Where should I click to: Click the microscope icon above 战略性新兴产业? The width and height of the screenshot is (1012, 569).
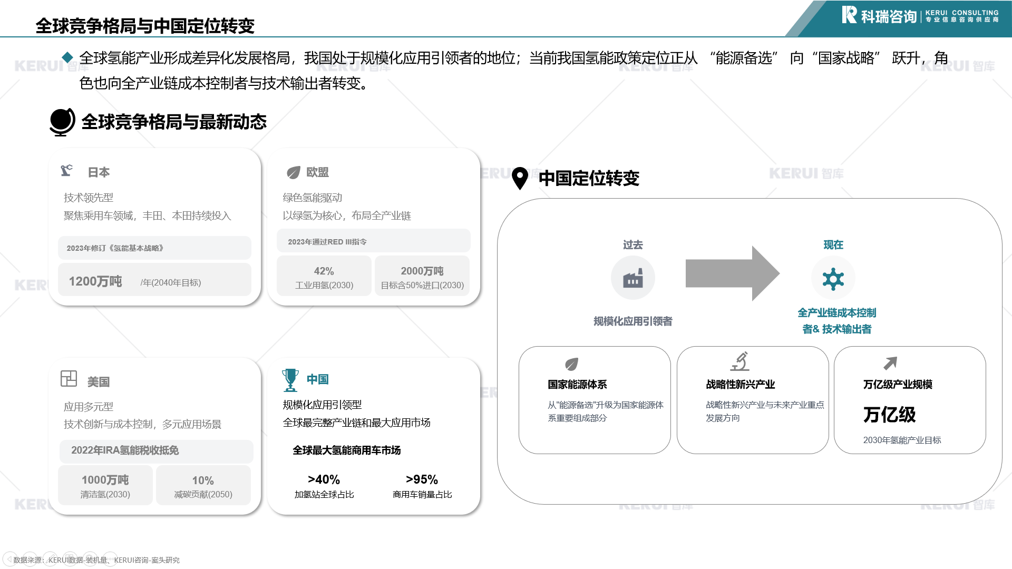740,362
